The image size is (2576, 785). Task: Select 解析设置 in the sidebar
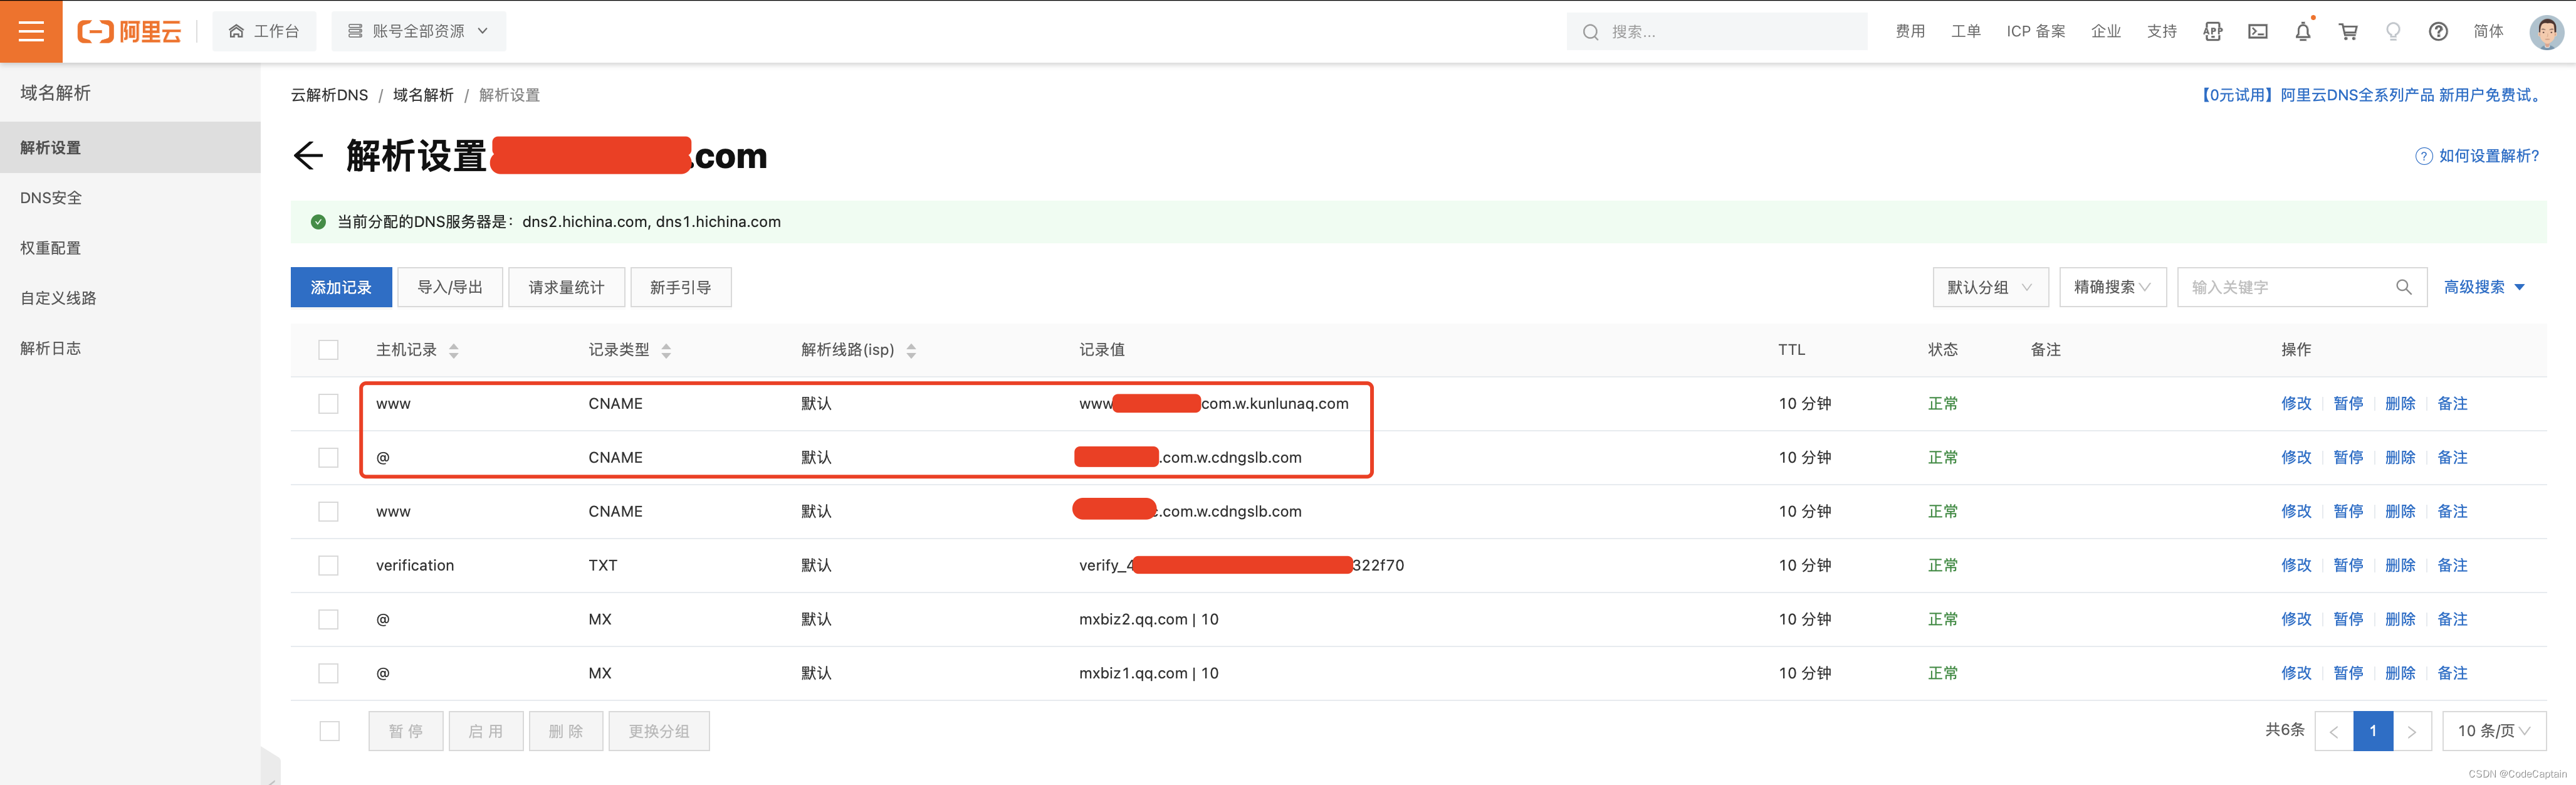pos(130,148)
